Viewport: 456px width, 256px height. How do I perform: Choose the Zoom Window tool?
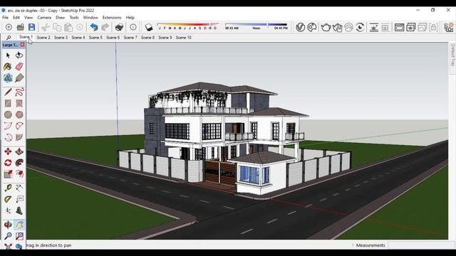(x=19, y=236)
